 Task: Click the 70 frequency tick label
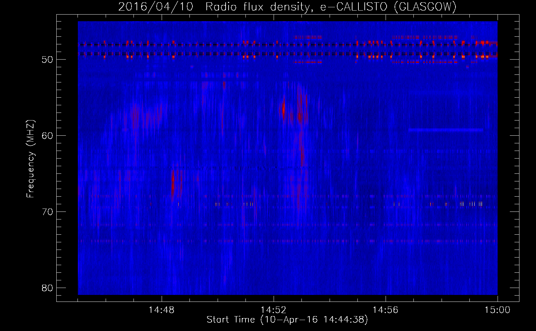pos(48,212)
